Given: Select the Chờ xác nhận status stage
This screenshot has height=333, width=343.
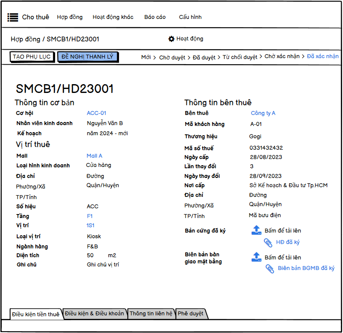Looking at the screenshot, I should click(282, 56).
